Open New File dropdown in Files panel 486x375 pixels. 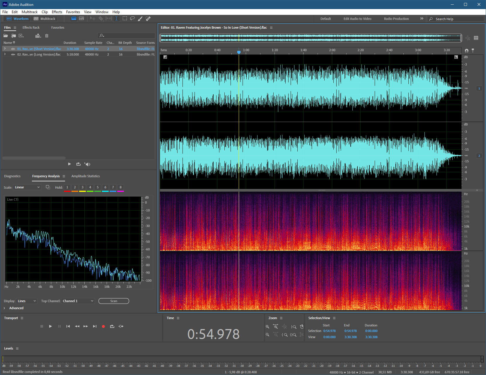[x=21, y=36]
